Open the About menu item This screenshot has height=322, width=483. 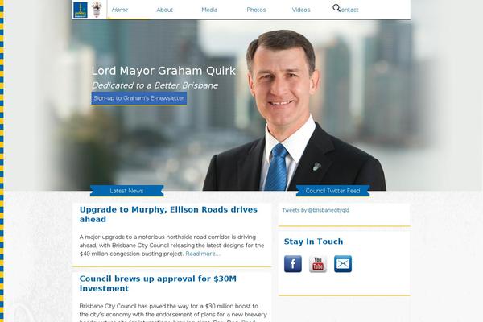click(164, 10)
